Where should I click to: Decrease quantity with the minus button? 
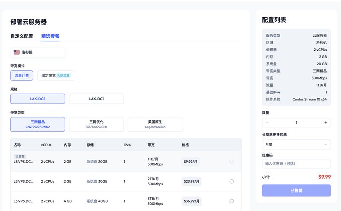tap(267, 123)
